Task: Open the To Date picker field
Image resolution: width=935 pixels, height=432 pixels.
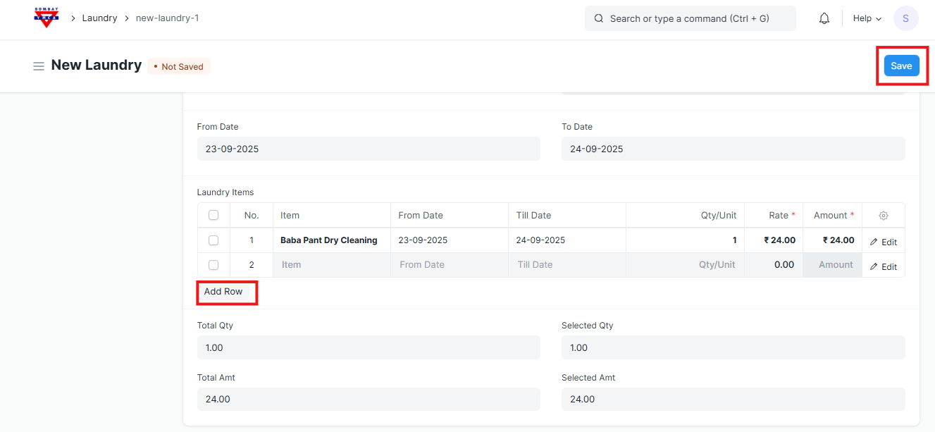Action: click(x=733, y=149)
